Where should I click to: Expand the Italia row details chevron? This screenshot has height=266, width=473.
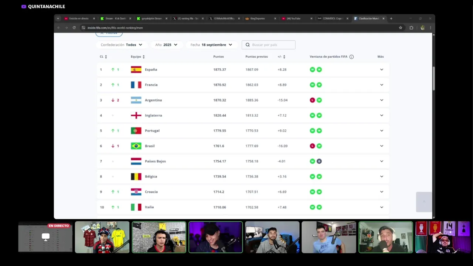(x=382, y=207)
